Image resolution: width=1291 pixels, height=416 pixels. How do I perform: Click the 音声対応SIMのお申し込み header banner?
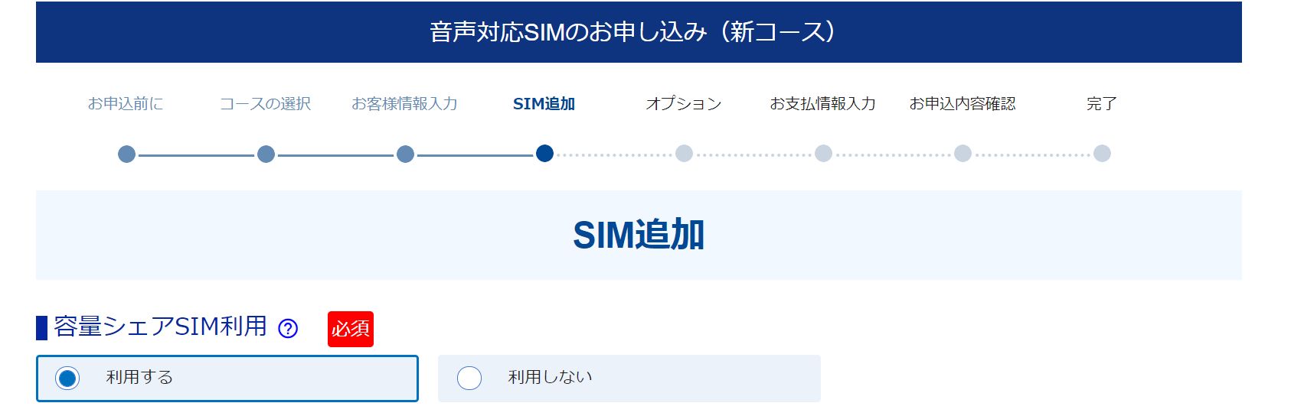(x=639, y=32)
